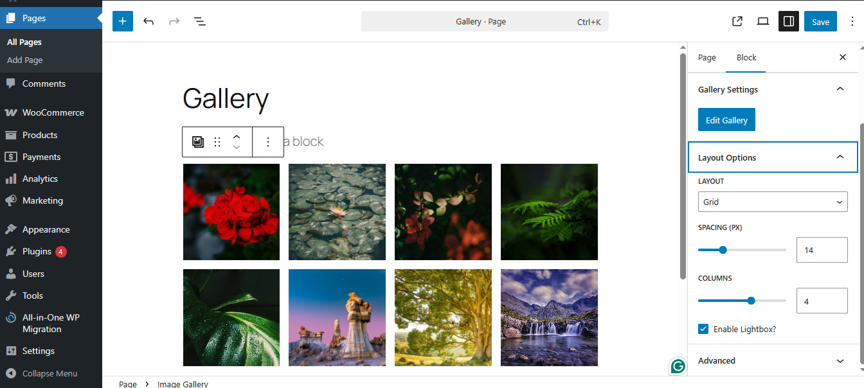Switch to the Page tab
Viewport: 864px width, 388px height.
[x=707, y=58]
